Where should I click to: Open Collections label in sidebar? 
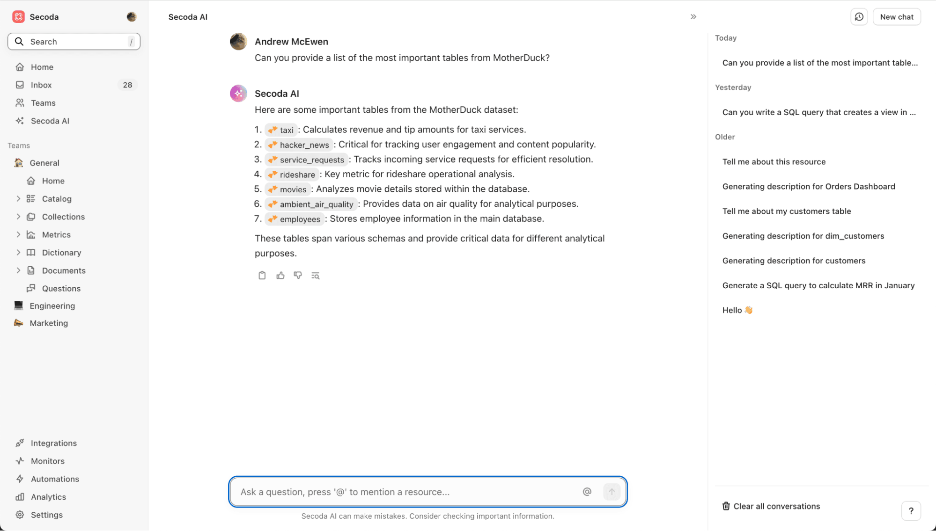point(63,217)
